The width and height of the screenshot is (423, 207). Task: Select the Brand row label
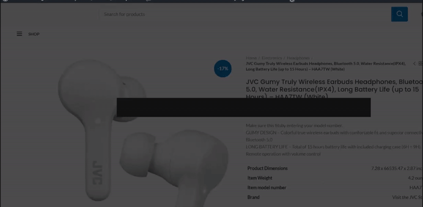[253, 197]
